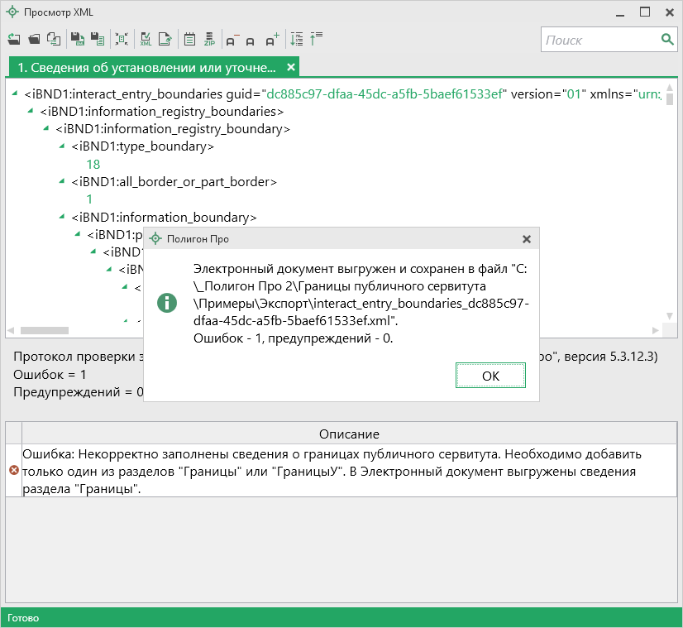
Task: Click the collapse all nodes icon
Action: click(317, 39)
